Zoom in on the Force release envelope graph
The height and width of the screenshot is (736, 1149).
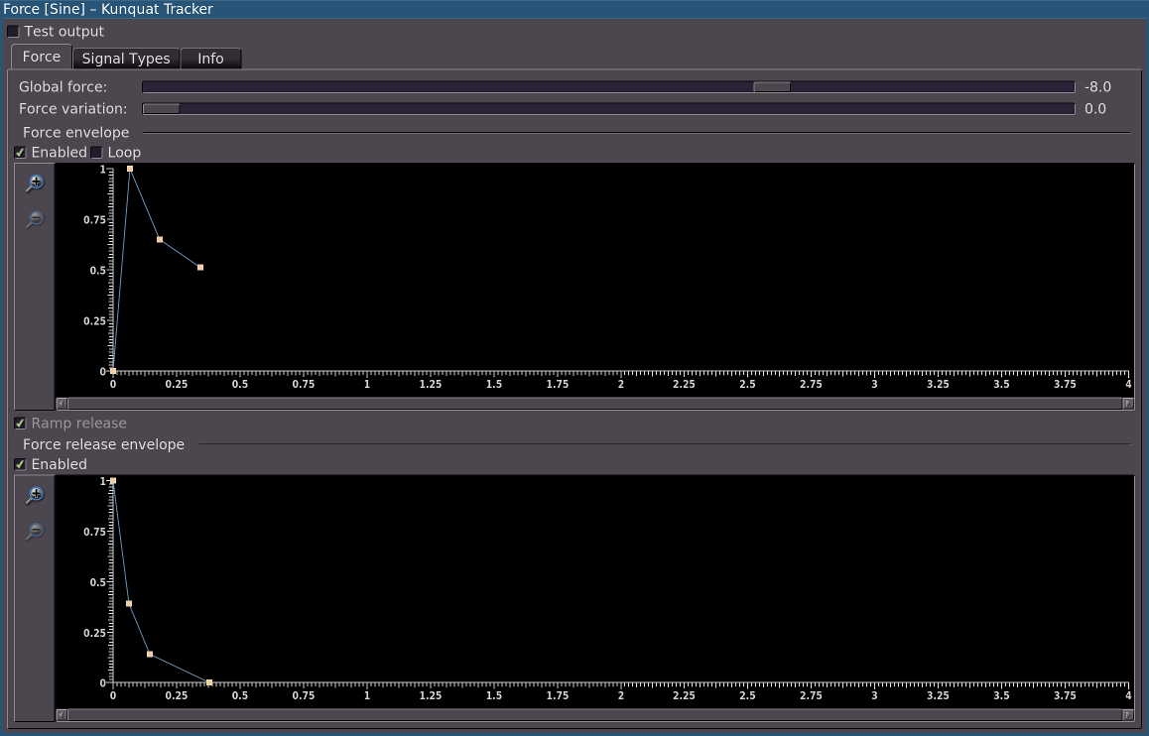[x=35, y=495]
